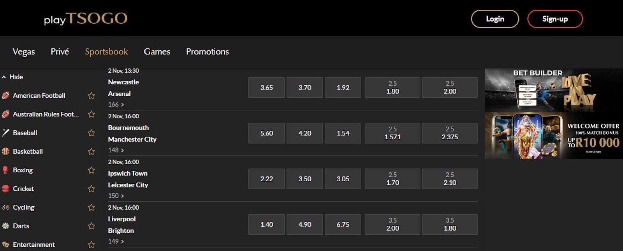
Task: Expand 166 more markets for Newcastle vs Arsenal
Action: 116,104
